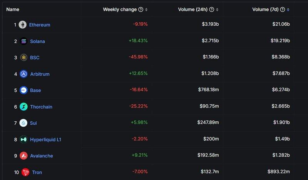Click the Ethereum chain logo icon

22,25
